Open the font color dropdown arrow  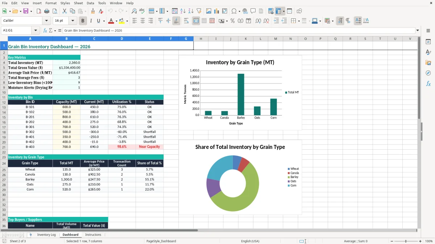pyautogui.click(x=116, y=21)
